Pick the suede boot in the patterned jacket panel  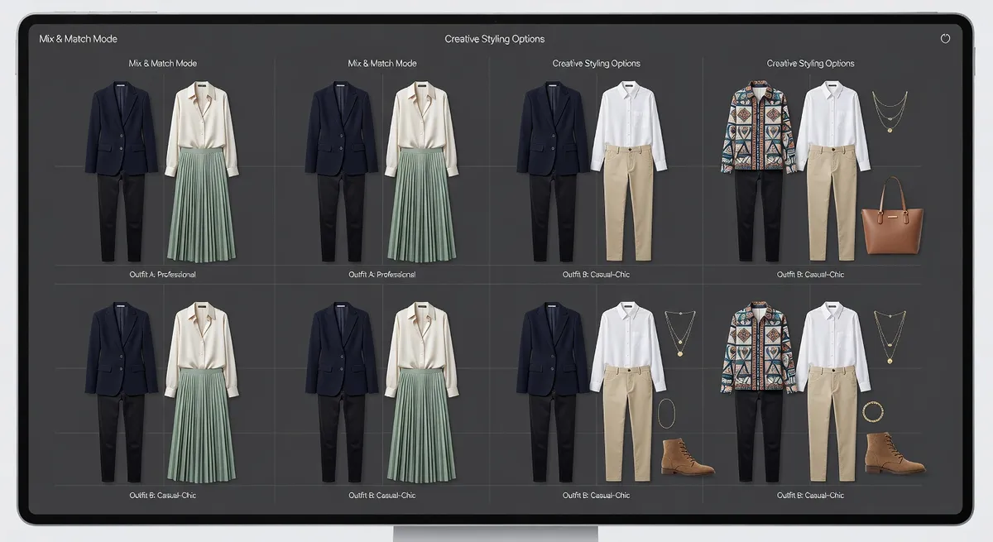pos(894,453)
